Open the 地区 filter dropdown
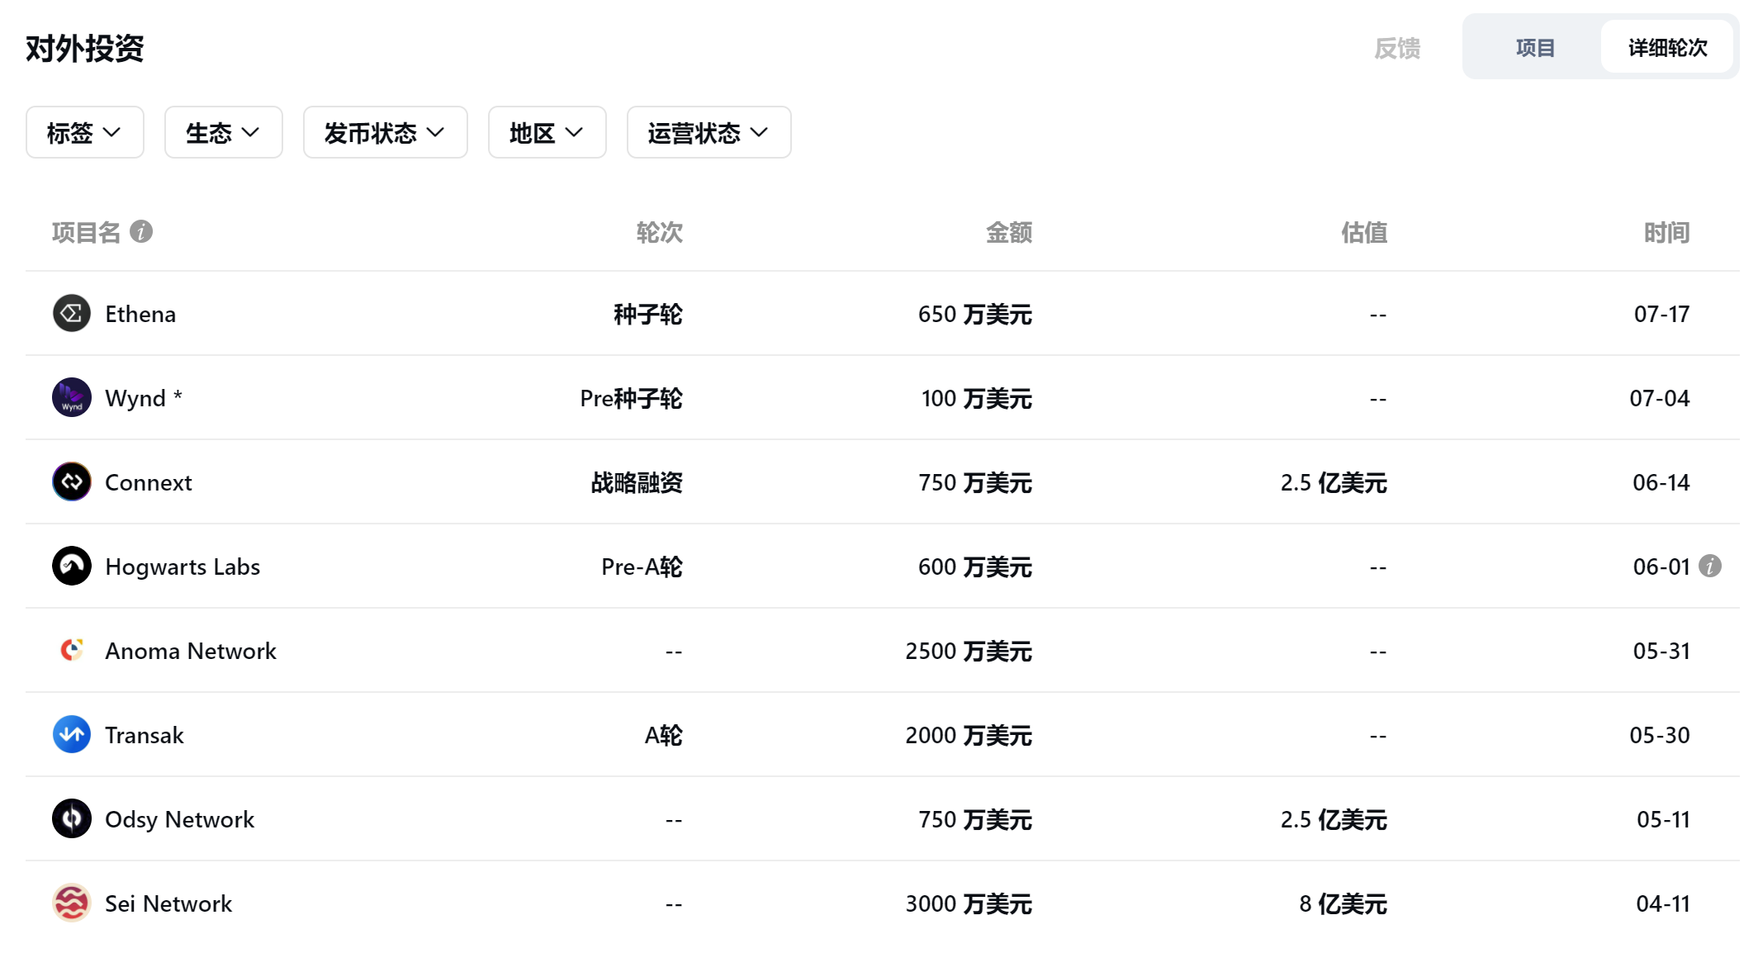 pos(547,132)
